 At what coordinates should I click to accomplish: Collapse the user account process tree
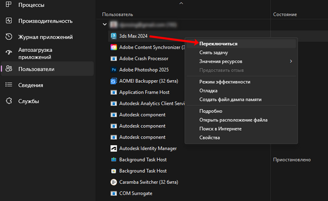point(105,24)
